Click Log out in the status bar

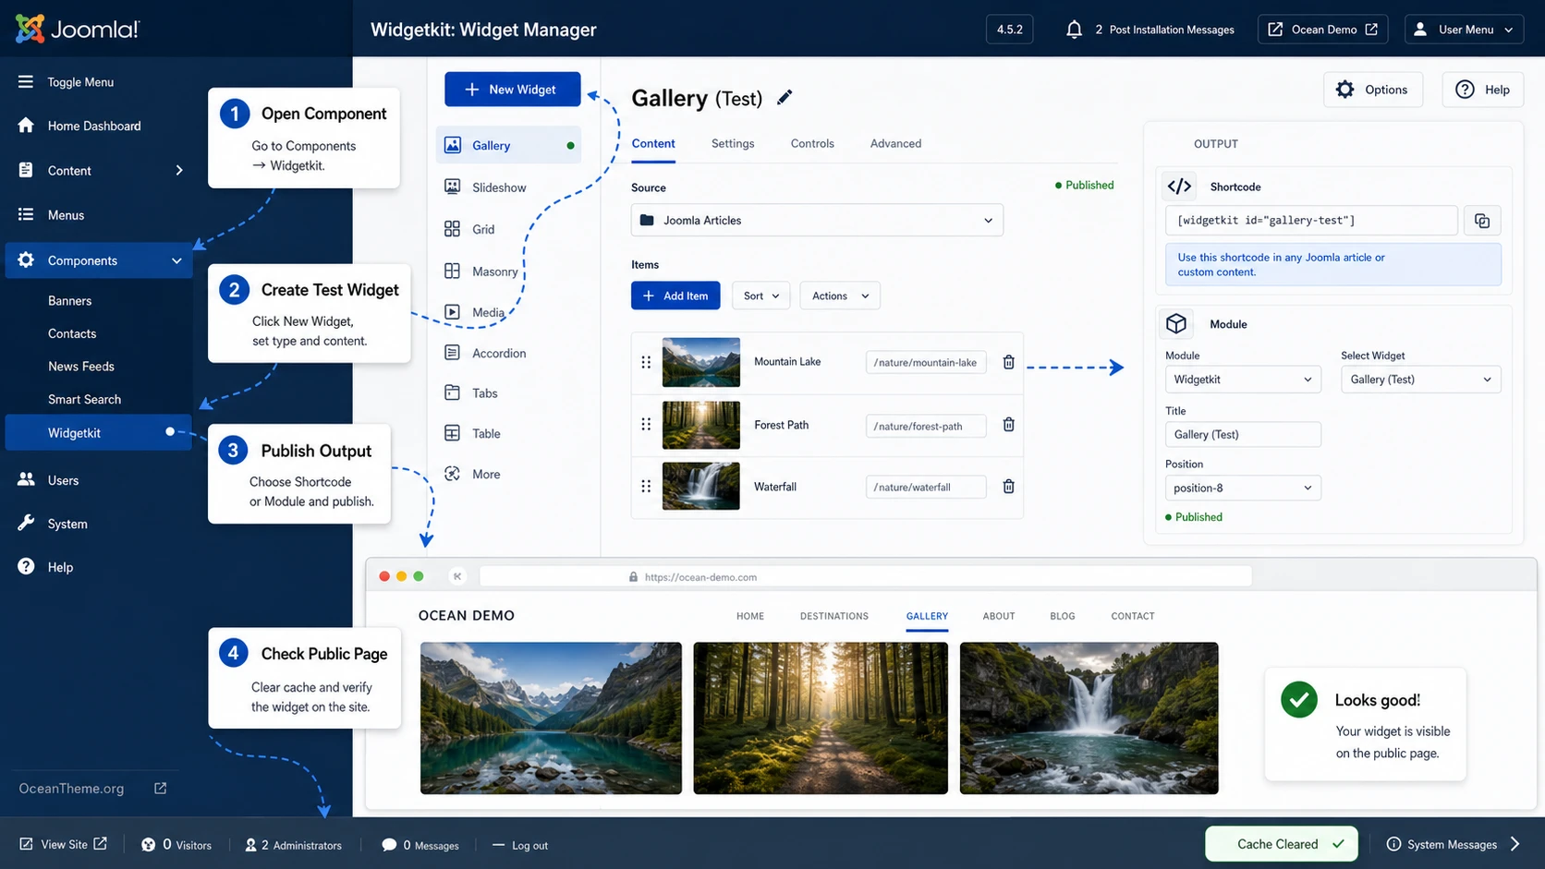[520, 846]
